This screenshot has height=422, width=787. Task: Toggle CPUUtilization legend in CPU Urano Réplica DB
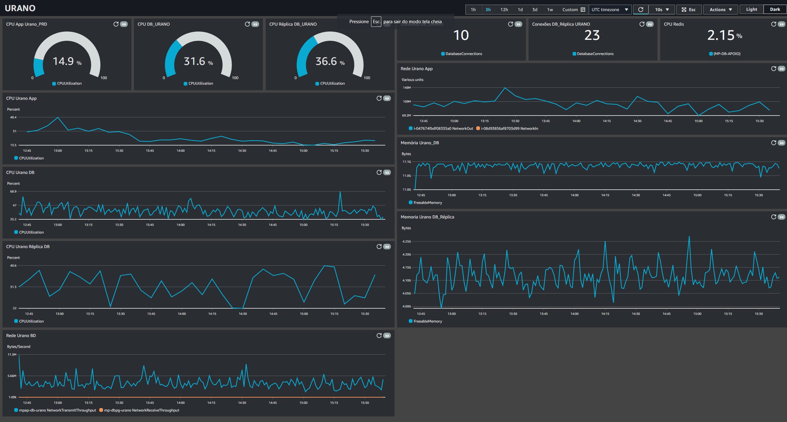point(29,321)
